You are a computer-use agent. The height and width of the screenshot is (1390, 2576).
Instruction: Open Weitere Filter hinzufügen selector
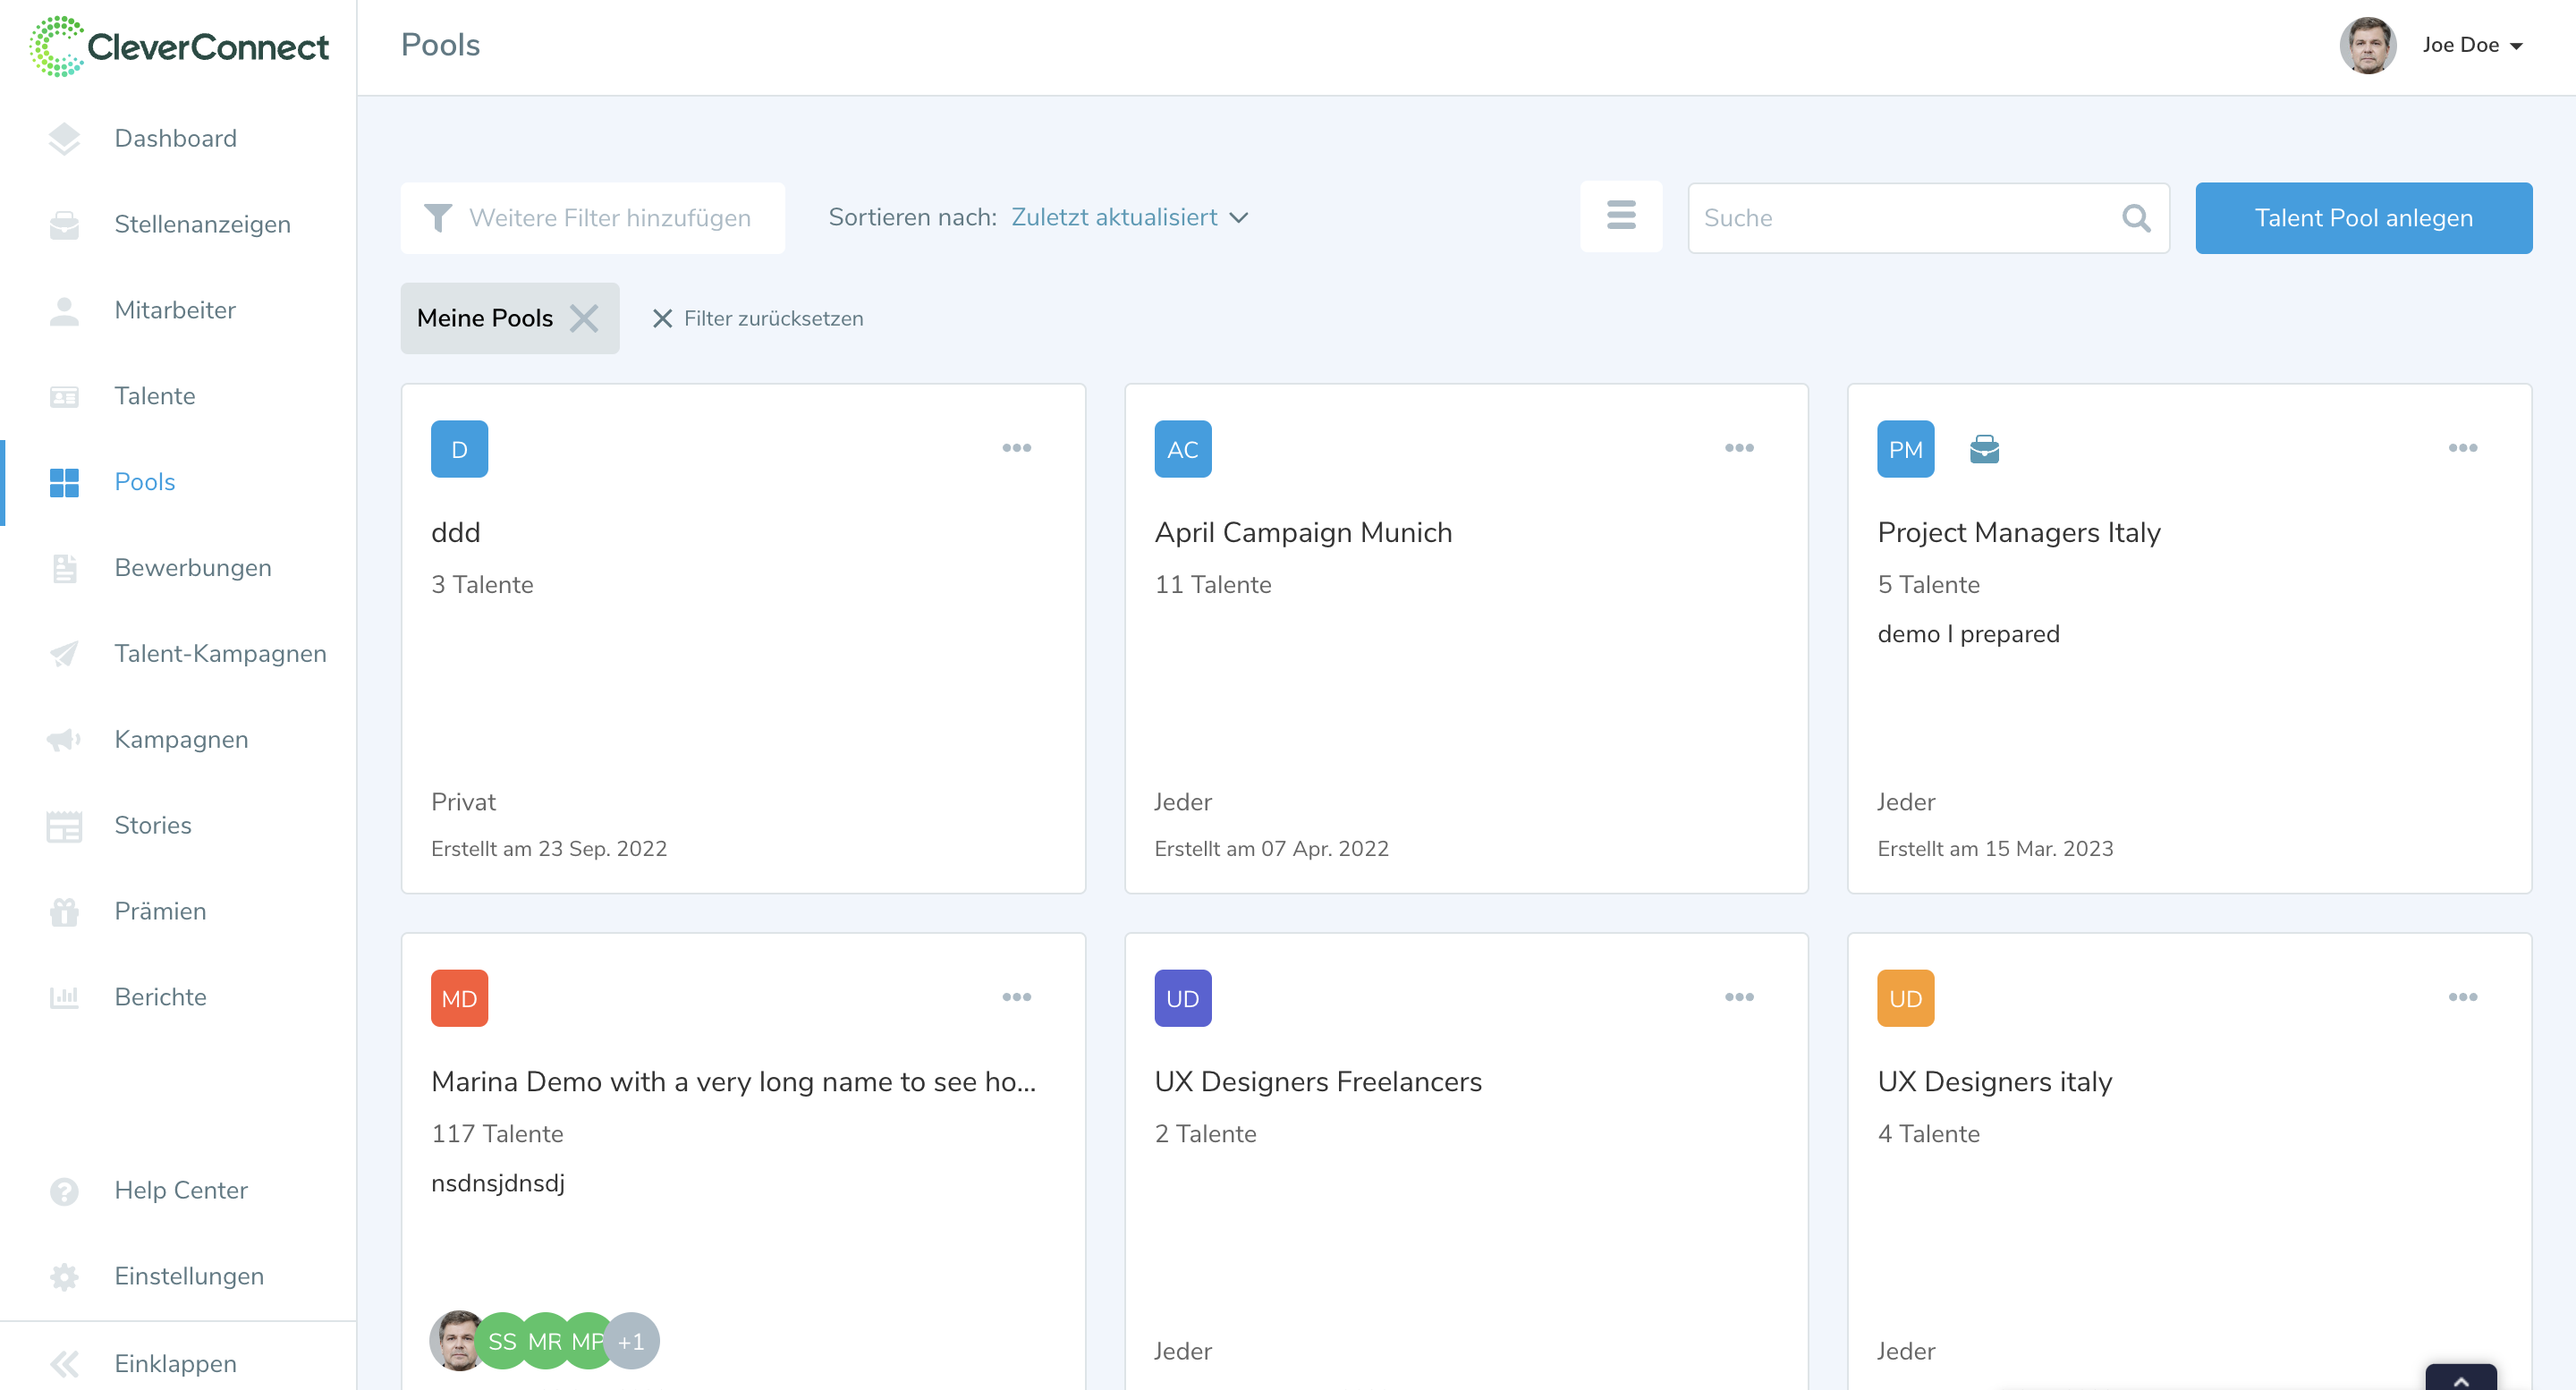(x=609, y=218)
